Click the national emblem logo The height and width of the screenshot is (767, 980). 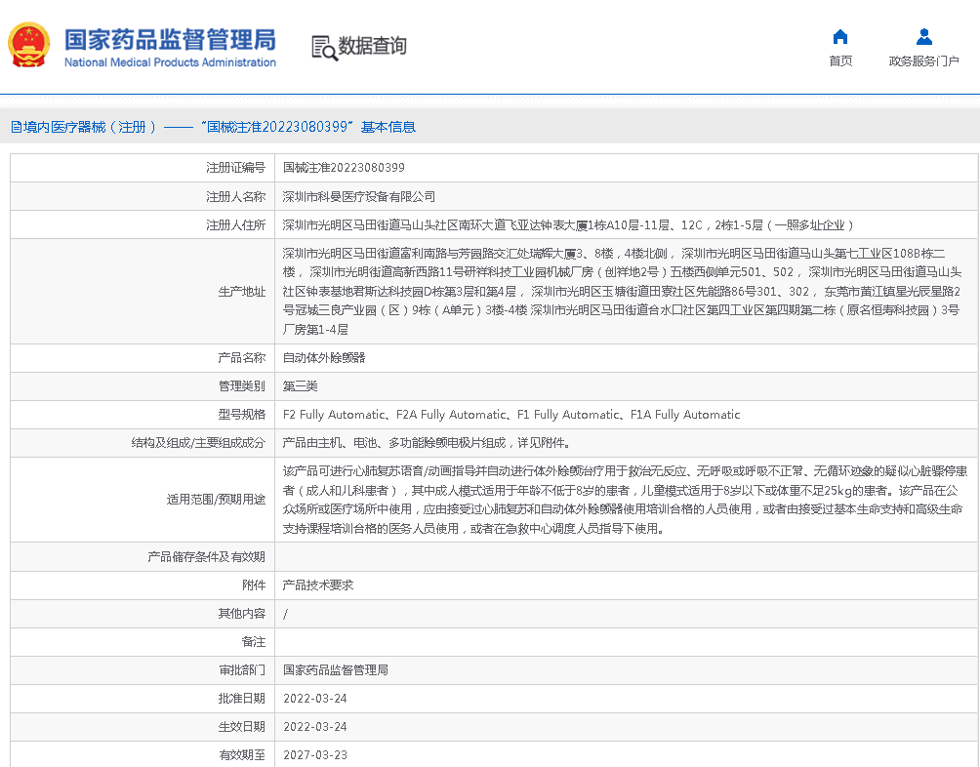28,46
